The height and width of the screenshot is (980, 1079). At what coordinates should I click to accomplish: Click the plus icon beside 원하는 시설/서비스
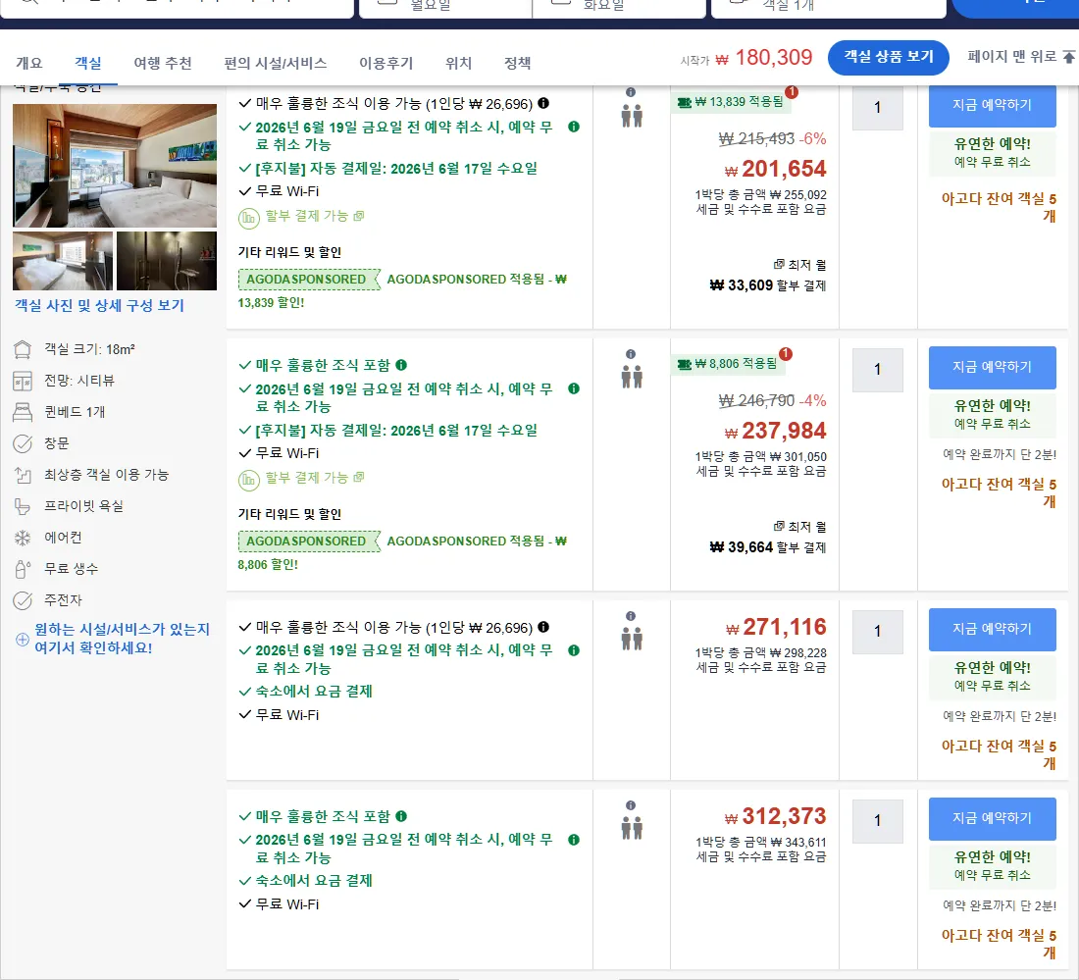tap(22, 640)
